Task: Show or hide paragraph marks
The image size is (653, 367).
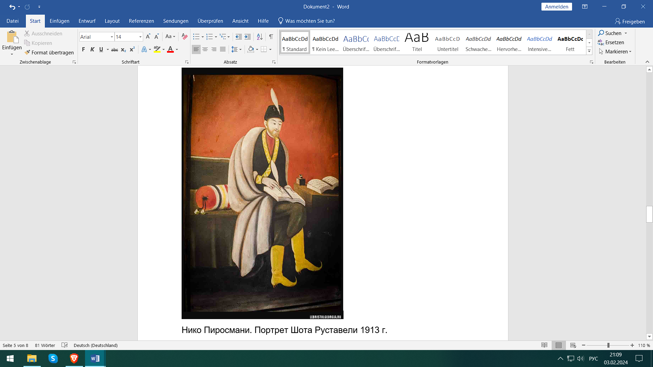Action: (271, 37)
